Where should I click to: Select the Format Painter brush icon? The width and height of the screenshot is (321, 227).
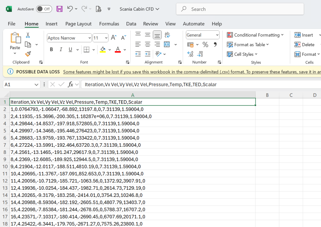pos(28,54)
